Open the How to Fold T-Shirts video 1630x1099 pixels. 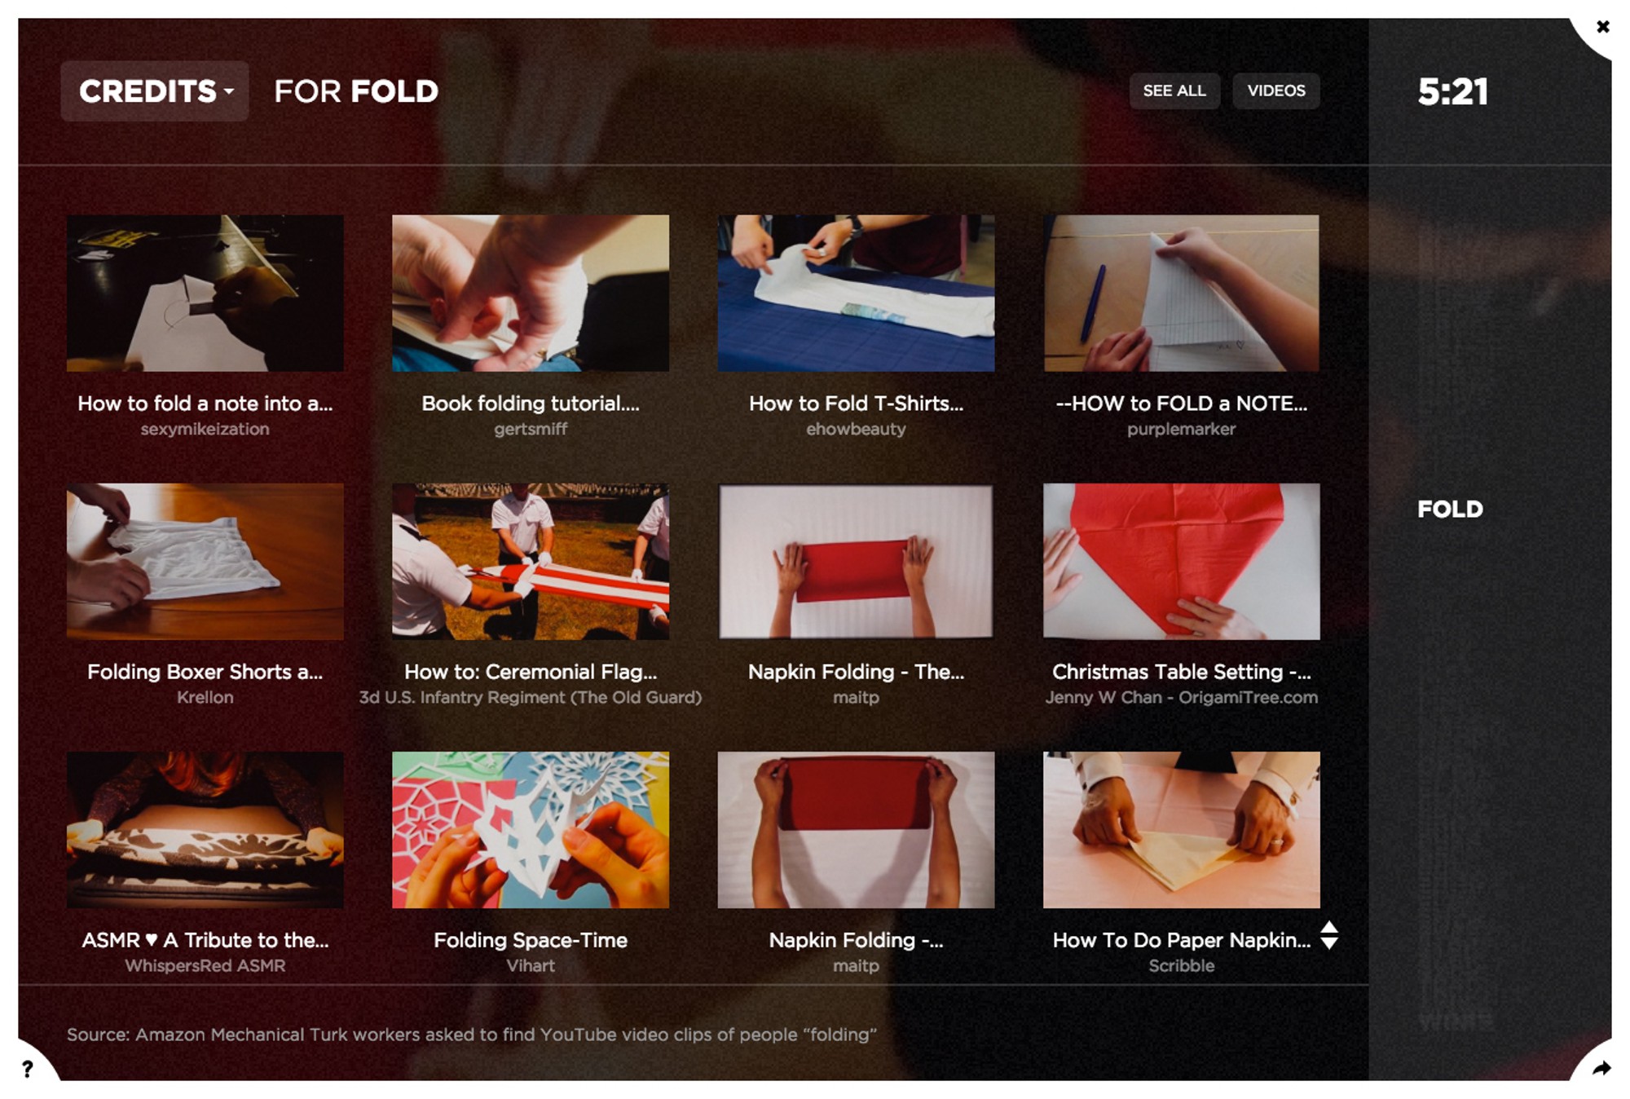[856, 294]
